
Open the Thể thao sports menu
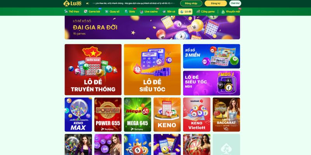pos(72,12)
